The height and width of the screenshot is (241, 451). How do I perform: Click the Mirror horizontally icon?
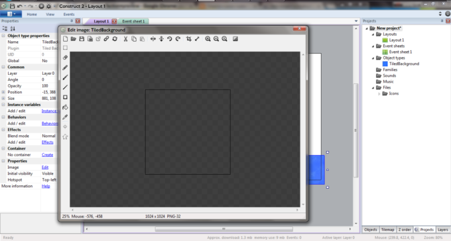click(153, 39)
